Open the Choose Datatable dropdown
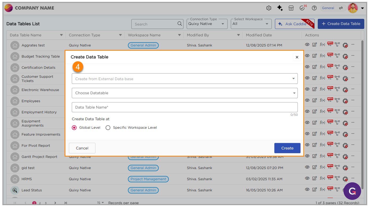 [x=185, y=93]
